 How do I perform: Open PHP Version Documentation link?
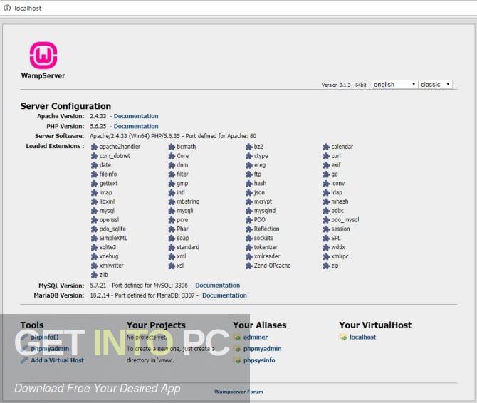tap(136, 126)
